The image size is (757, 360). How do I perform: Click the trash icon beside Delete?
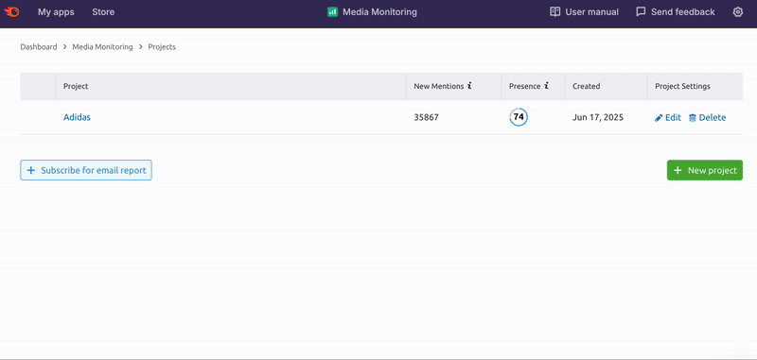[x=693, y=117]
